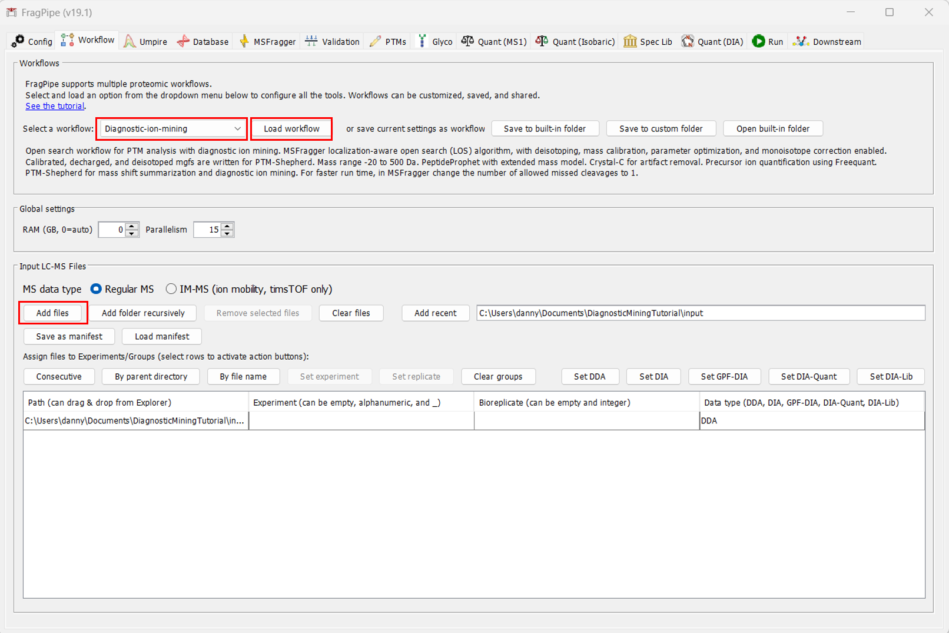Viewport: 949px width, 633px height.
Task: Click the Validation tab icon
Action: [x=311, y=41]
